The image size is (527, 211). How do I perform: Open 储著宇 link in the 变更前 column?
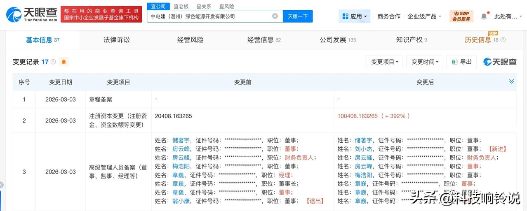(181, 140)
